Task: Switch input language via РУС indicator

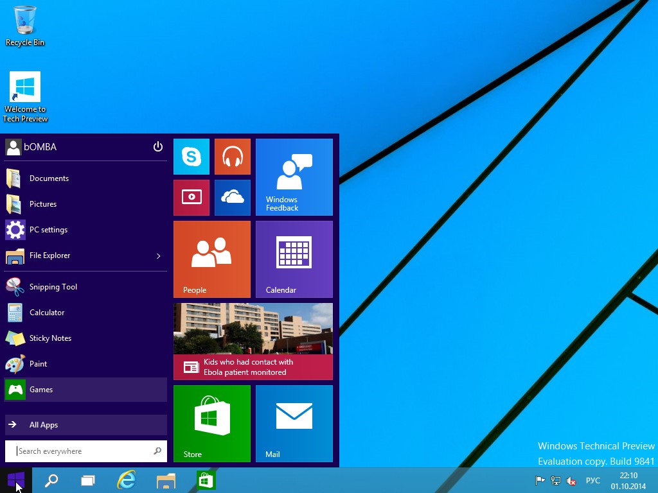Action: pos(592,480)
